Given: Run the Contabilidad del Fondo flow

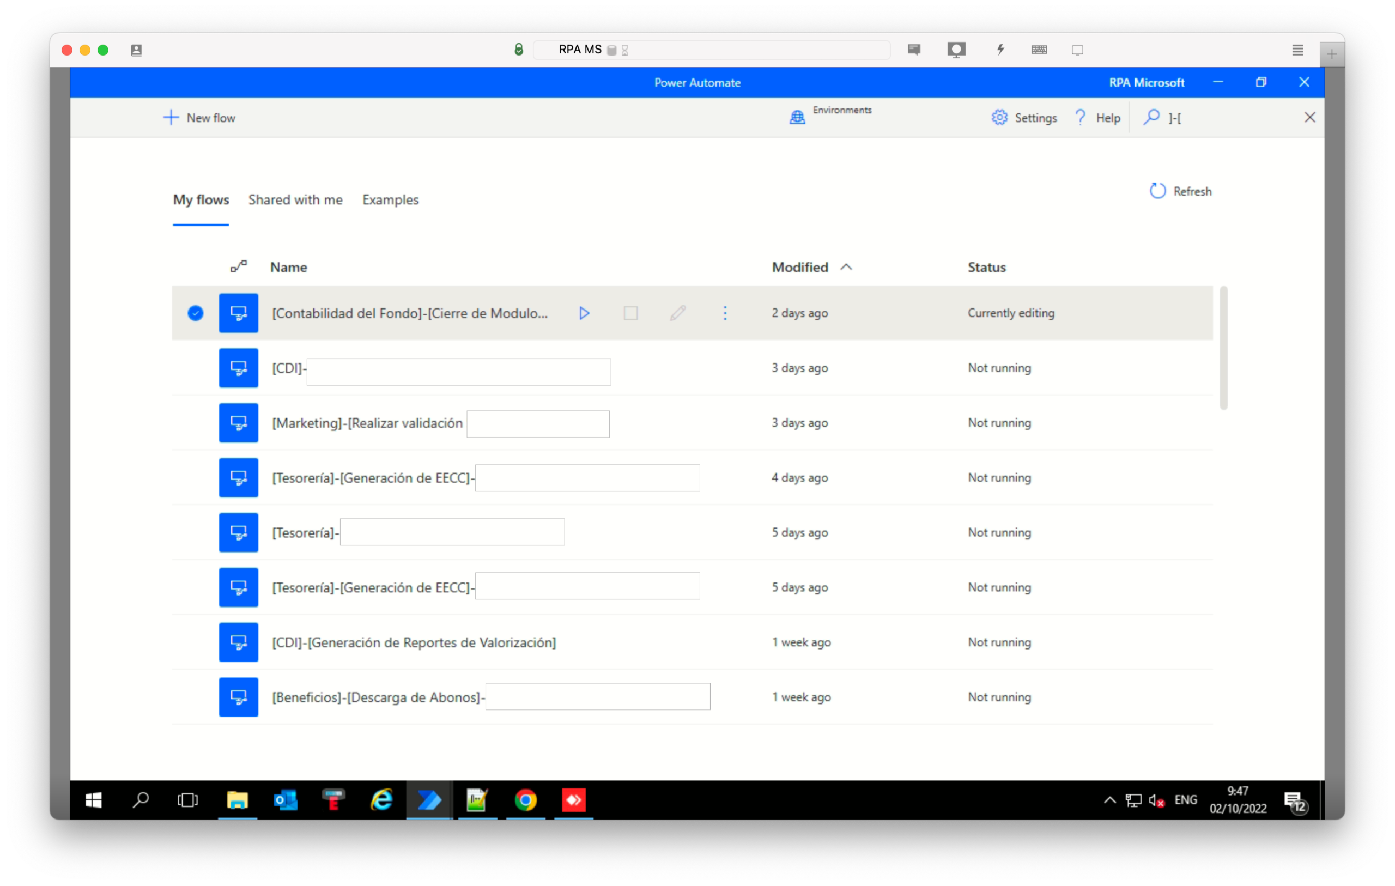Looking at the screenshot, I should [x=584, y=313].
